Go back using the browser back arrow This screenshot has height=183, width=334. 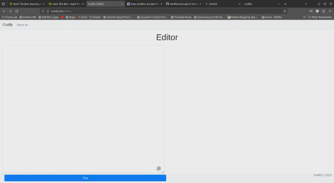pyautogui.click(x=4, y=11)
